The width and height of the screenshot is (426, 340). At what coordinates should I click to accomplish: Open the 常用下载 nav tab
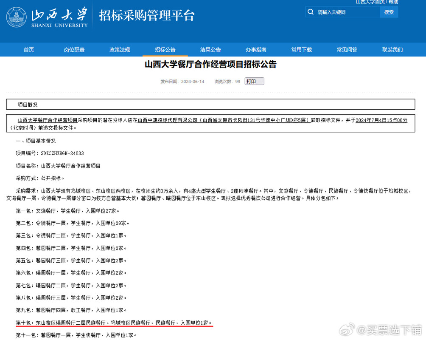[x=301, y=50]
